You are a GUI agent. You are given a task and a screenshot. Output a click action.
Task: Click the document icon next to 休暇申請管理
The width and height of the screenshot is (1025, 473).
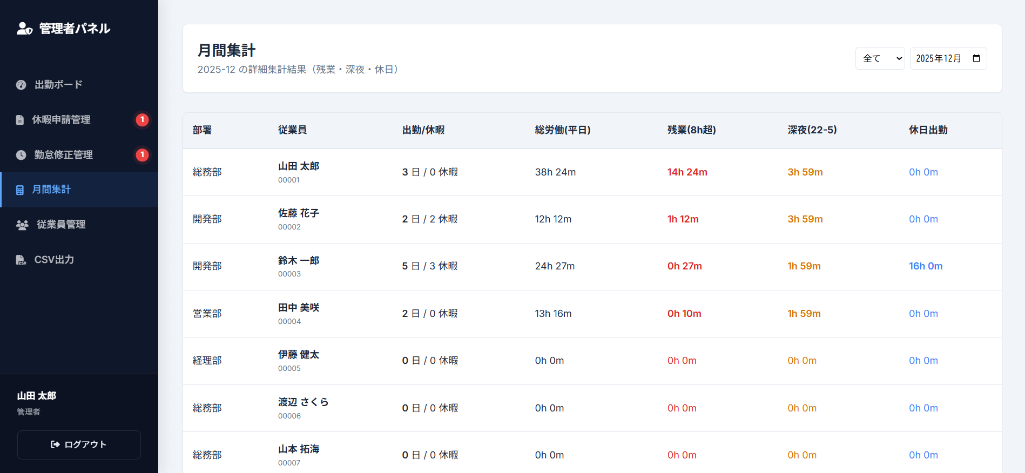click(x=20, y=120)
